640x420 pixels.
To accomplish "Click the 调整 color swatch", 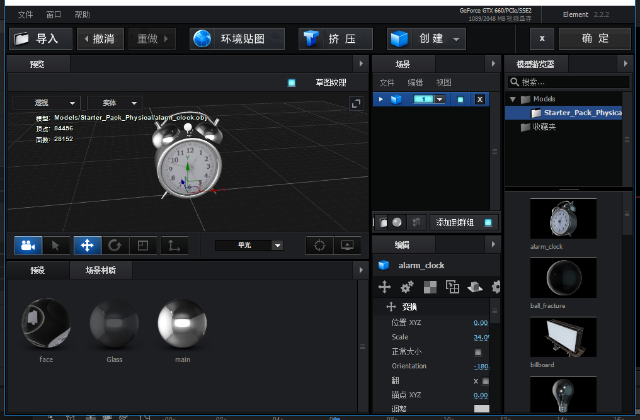I will pyautogui.click(x=481, y=409).
